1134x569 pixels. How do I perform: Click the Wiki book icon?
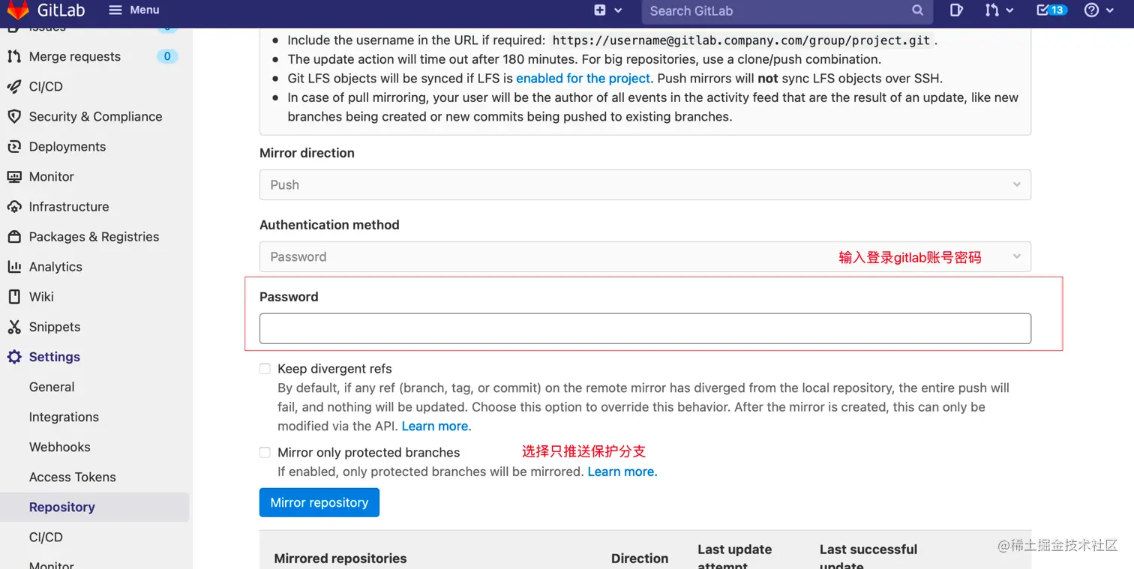(13, 296)
